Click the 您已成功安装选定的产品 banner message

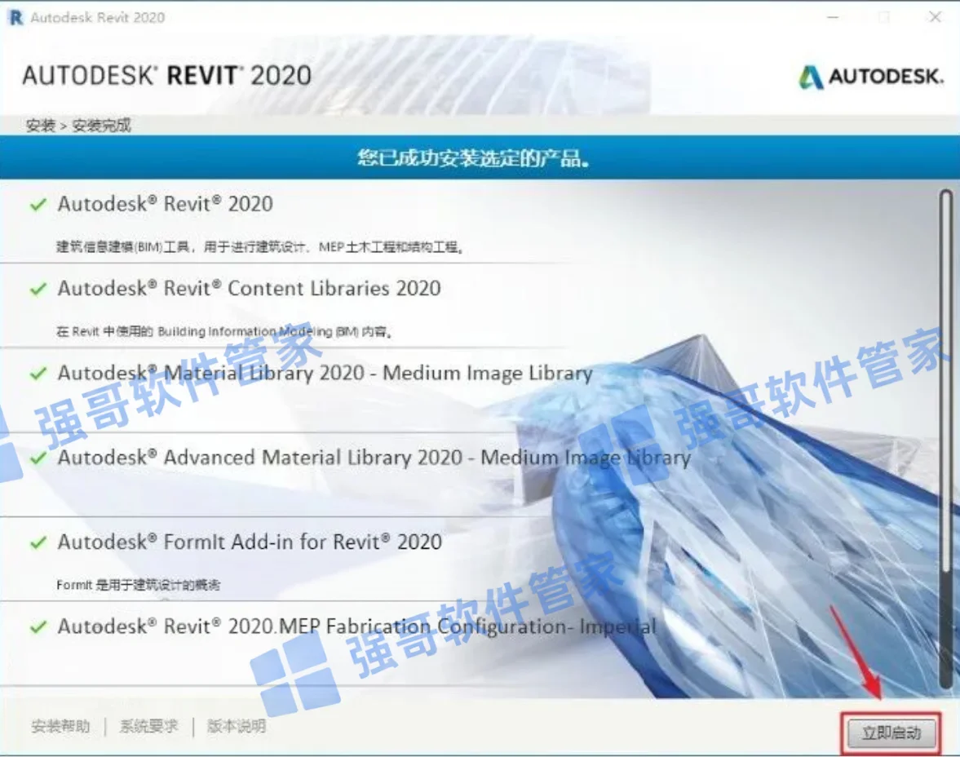pyautogui.click(x=474, y=158)
